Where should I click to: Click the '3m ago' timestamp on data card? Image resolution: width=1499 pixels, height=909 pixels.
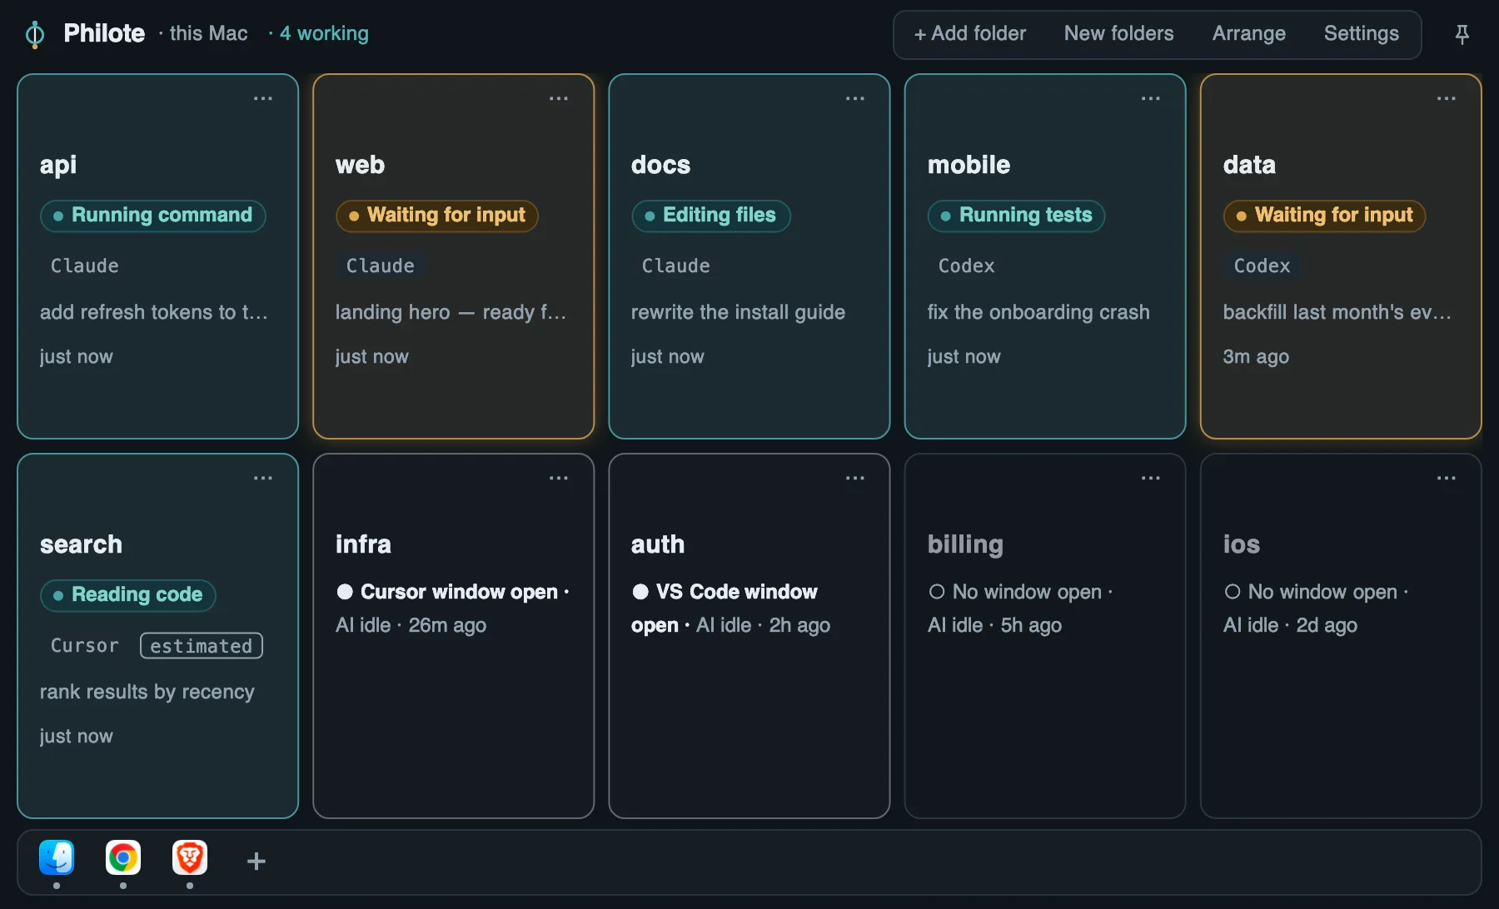click(1256, 356)
